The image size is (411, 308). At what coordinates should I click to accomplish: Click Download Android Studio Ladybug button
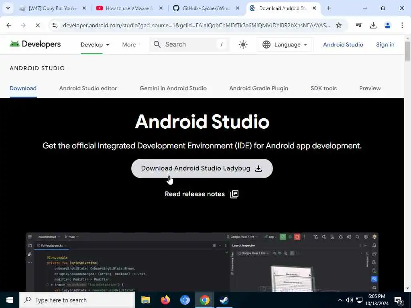click(x=202, y=168)
